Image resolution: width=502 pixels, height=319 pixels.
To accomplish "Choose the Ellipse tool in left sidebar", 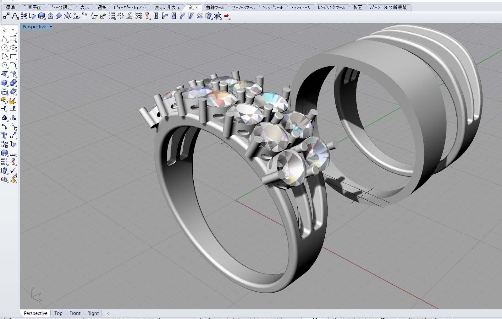I will pyautogui.click(x=13, y=47).
